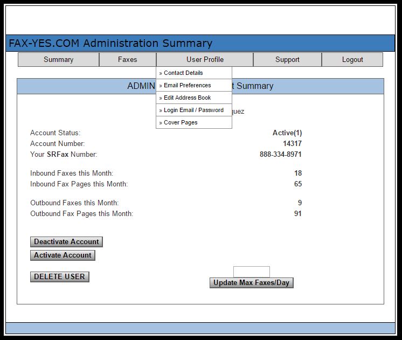Select Email Preferences menu entry
The width and height of the screenshot is (402, 340).
(x=194, y=85)
